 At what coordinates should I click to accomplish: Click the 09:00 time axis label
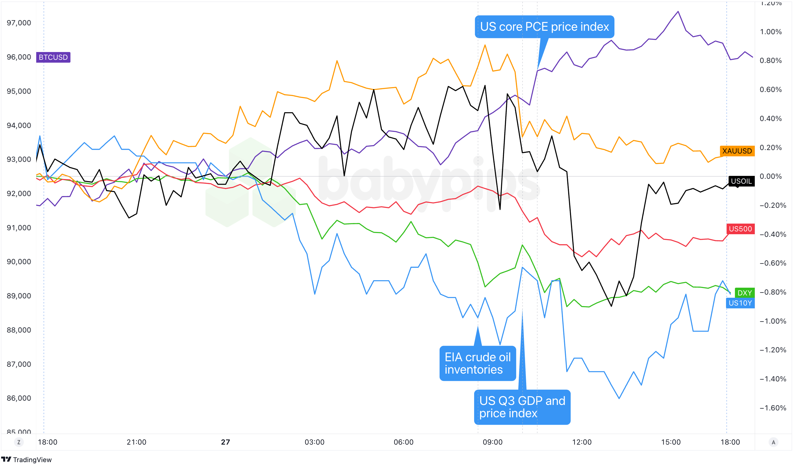click(x=493, y=442)
